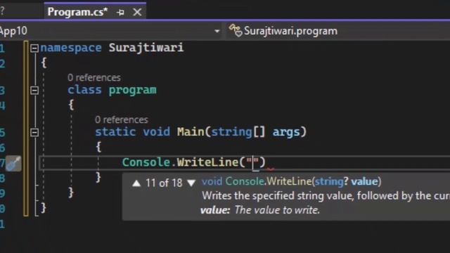Open the App10 project dropdown

(x=217, y=31)
